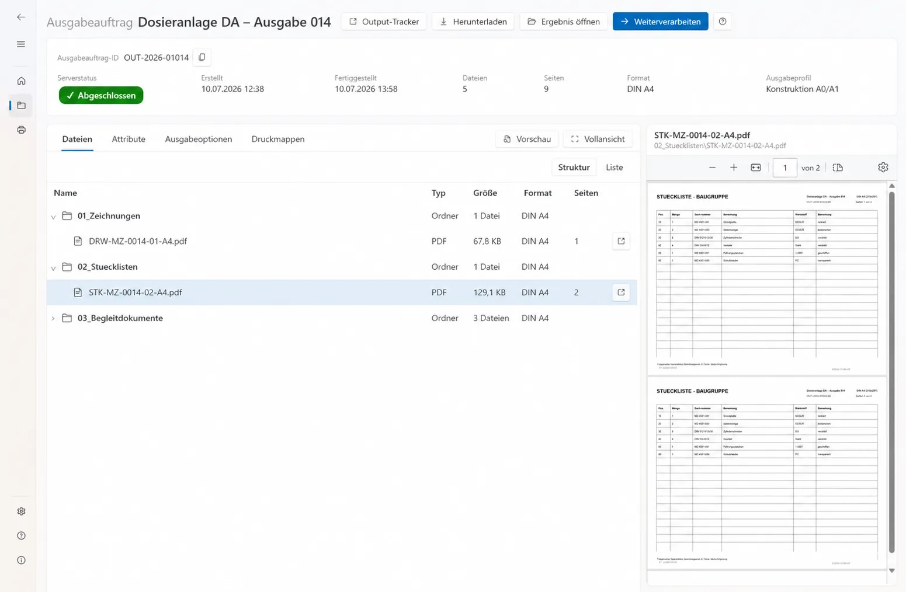Open the help question mark in sidebar
The width and height of the screenshot is (906, 592).
21,536
